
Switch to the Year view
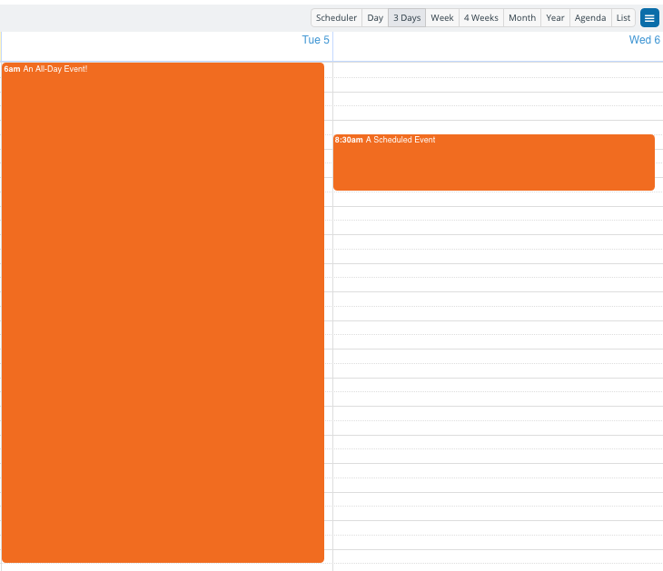point(555,18)
